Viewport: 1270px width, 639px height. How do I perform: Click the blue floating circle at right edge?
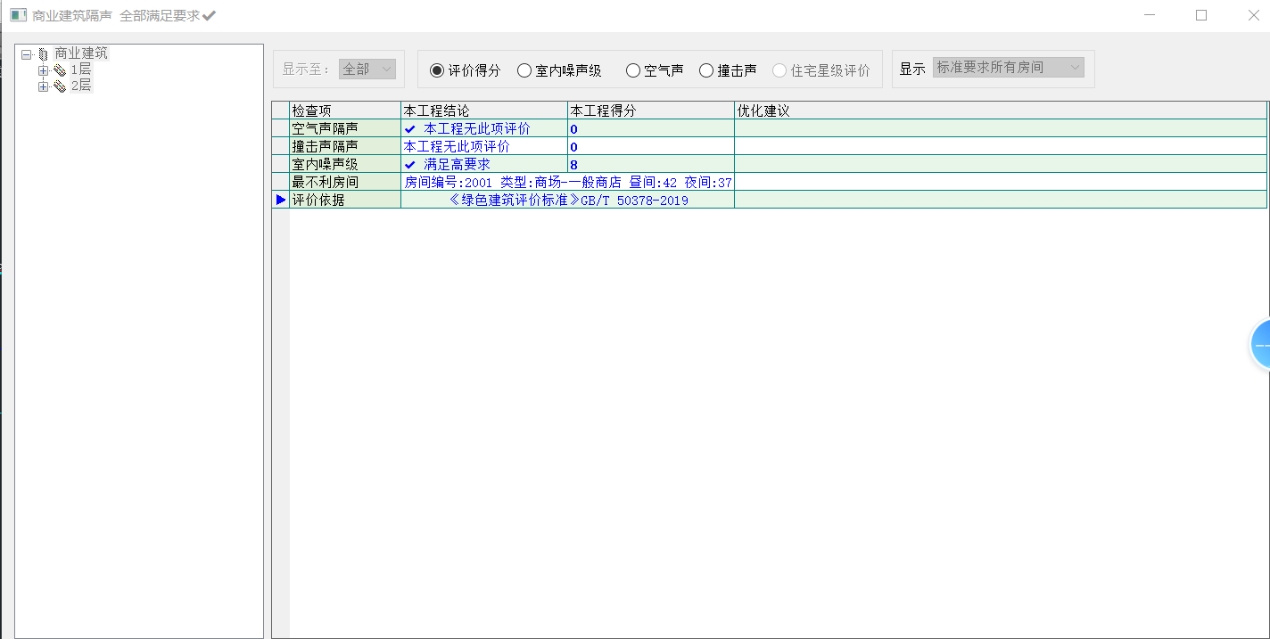1260,344
